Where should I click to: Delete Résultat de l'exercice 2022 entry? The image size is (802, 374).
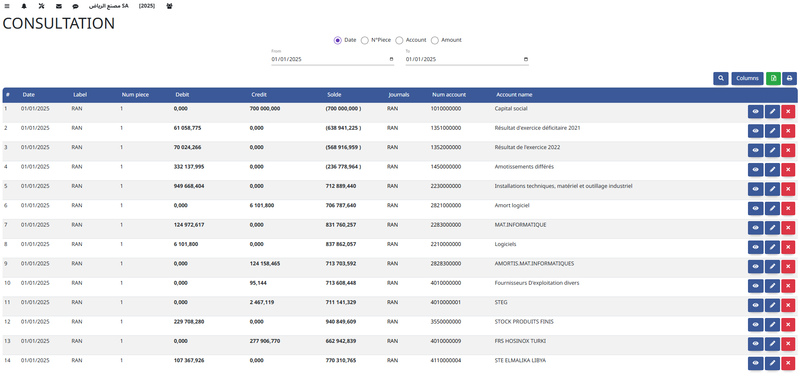[x=788, y=150]
